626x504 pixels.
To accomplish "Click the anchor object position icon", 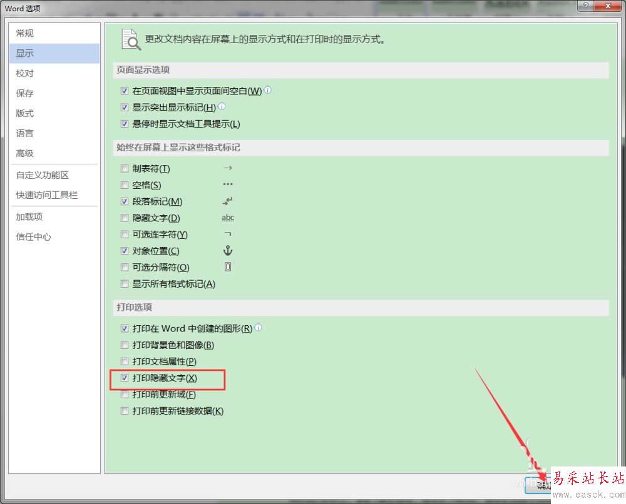I will 228,250.
